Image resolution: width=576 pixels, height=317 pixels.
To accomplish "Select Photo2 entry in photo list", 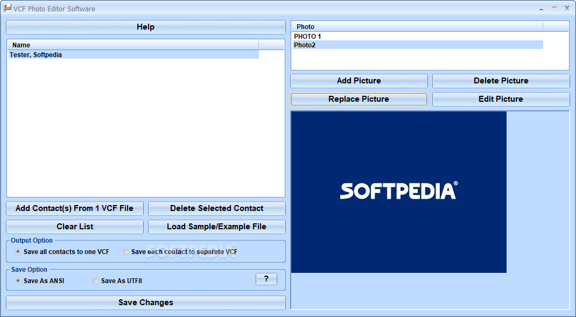I will point(418,45).
